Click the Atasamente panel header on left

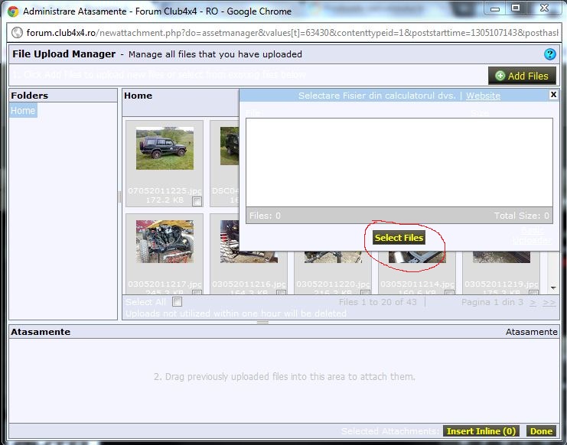[41, 332]
